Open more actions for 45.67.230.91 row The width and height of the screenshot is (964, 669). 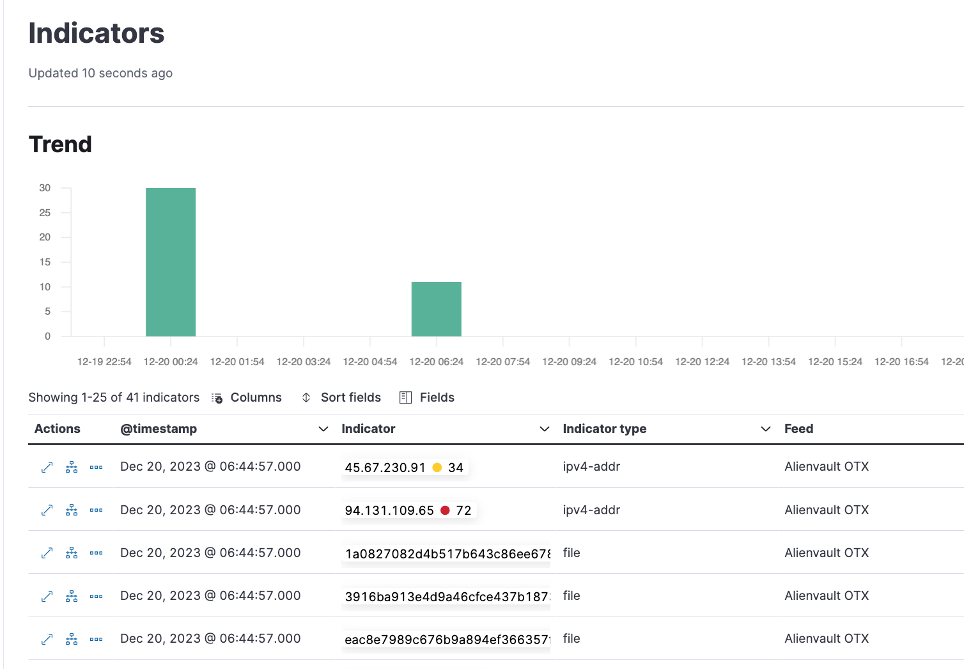pos(97,468)
